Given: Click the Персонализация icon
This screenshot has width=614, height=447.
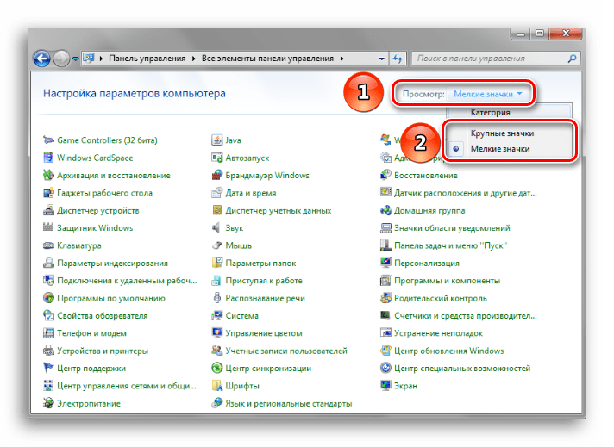Looking at the screenshot, I should click(385, 263).
